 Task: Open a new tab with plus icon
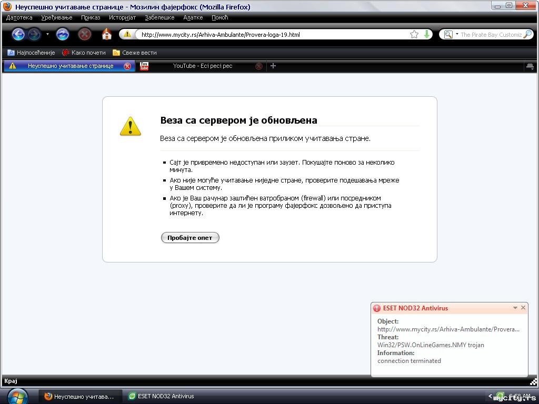pyautogui.click(x=273, y=66)
